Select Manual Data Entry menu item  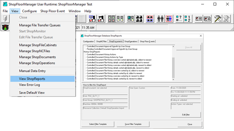click(42, 71)
